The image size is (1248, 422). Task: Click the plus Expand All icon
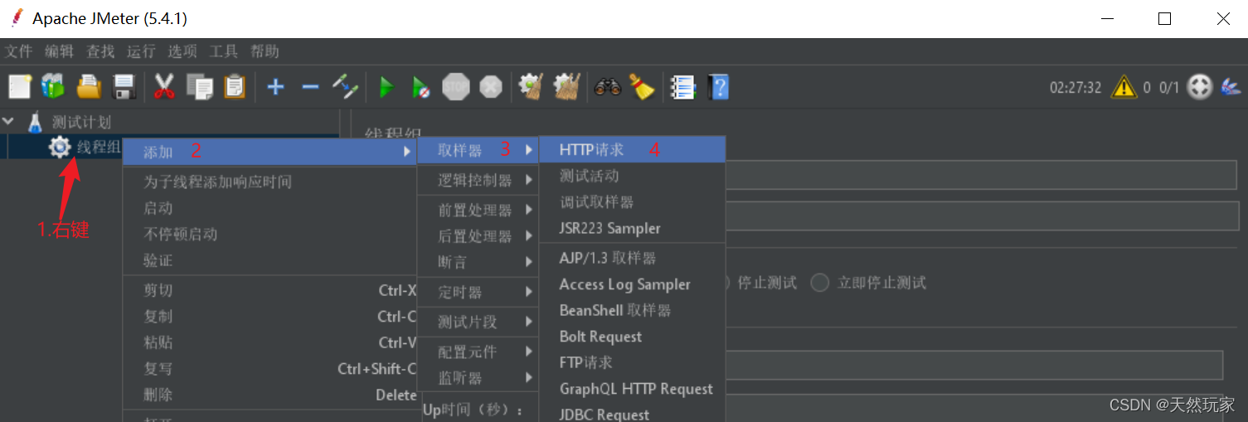275,86
